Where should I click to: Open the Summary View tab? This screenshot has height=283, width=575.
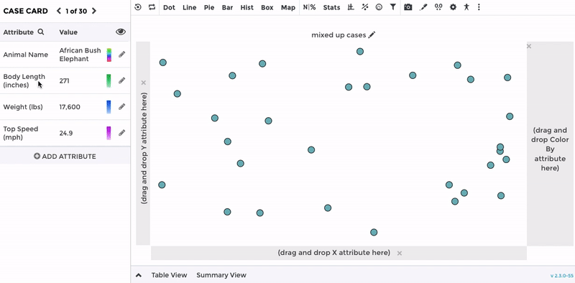(x=221, y=275)
